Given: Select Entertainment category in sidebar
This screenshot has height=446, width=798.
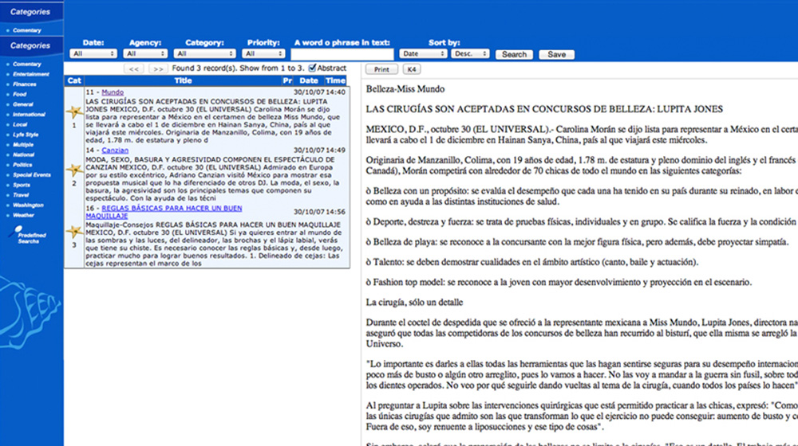Looking at the screenshot, I should tap(30, 74).
